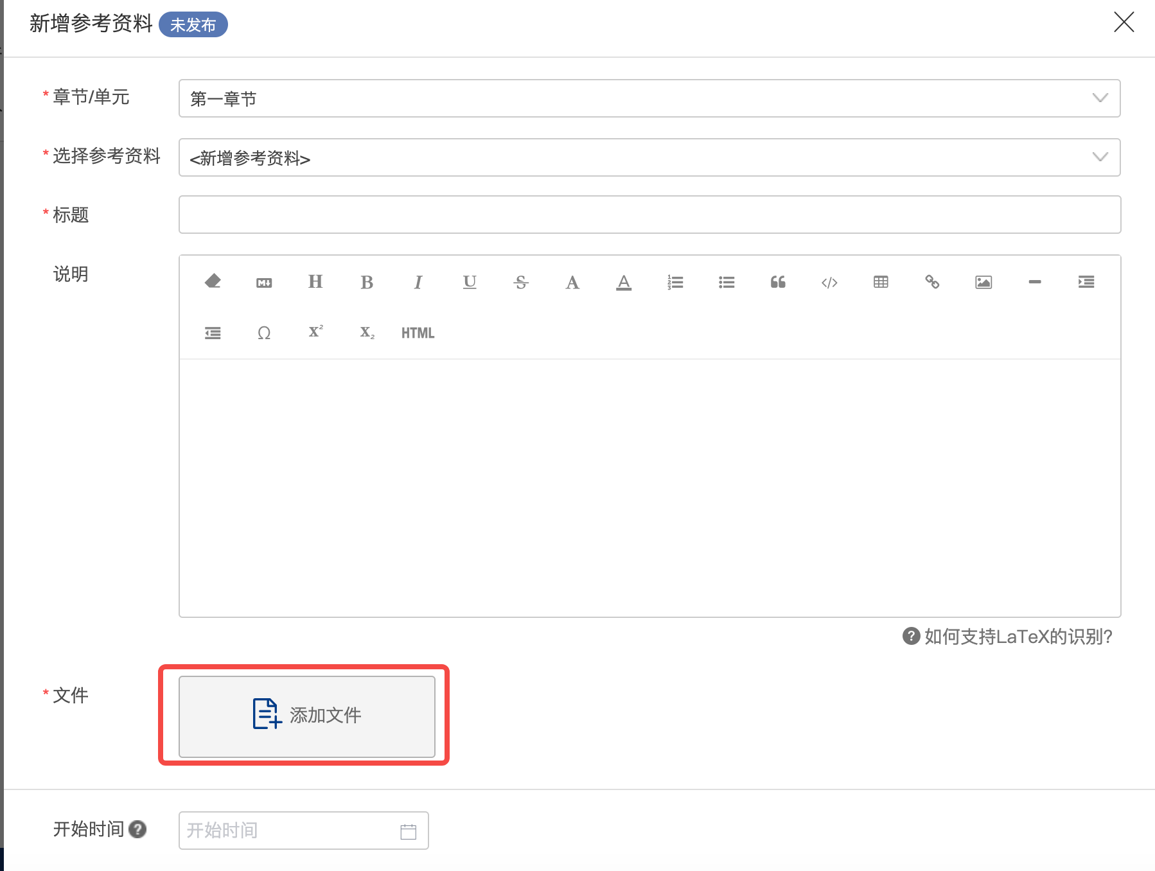Apply bold formatting with the B icon
Screen dimensions: 1155x871
367,283
